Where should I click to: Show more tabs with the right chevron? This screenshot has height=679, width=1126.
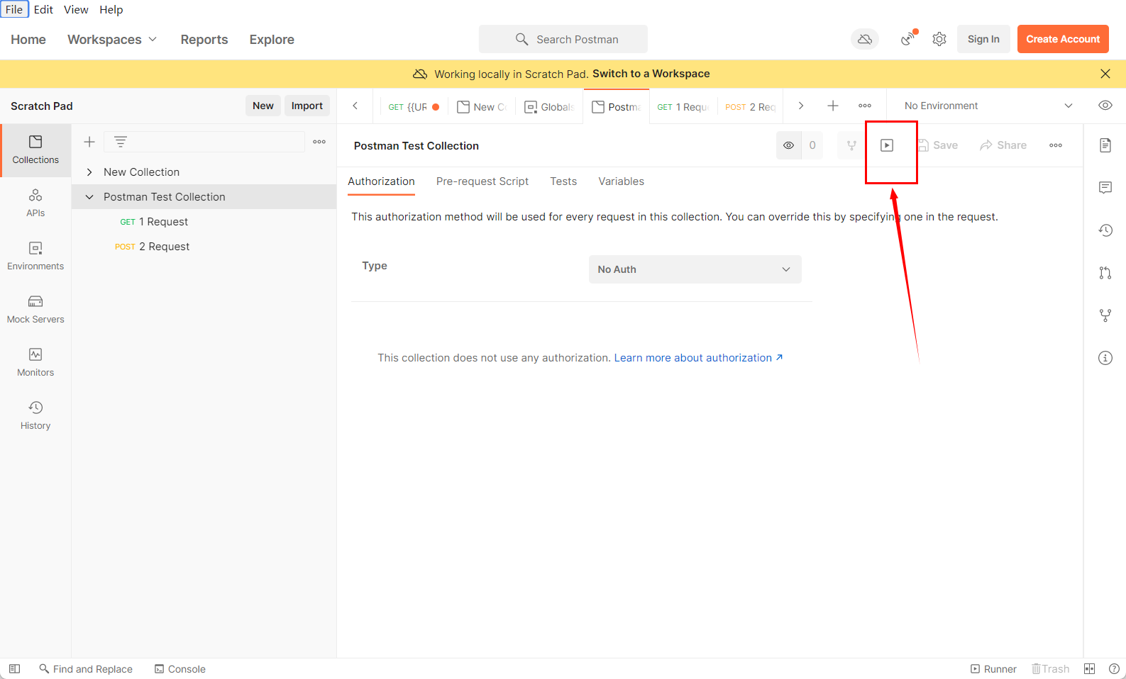pyautogui.click(x=801, y=106)
